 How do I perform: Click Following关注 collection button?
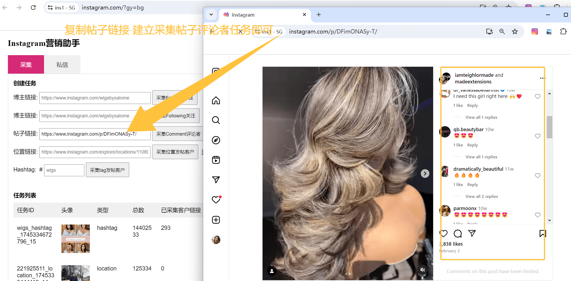[x=176, y=116]
